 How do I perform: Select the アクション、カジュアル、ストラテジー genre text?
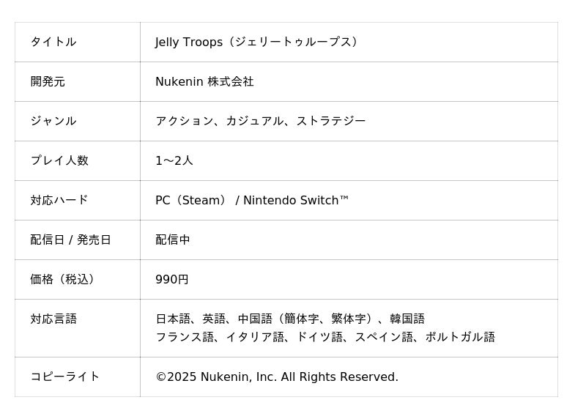[260, 121]
